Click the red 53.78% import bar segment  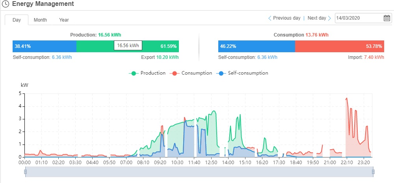coord(340,46)
